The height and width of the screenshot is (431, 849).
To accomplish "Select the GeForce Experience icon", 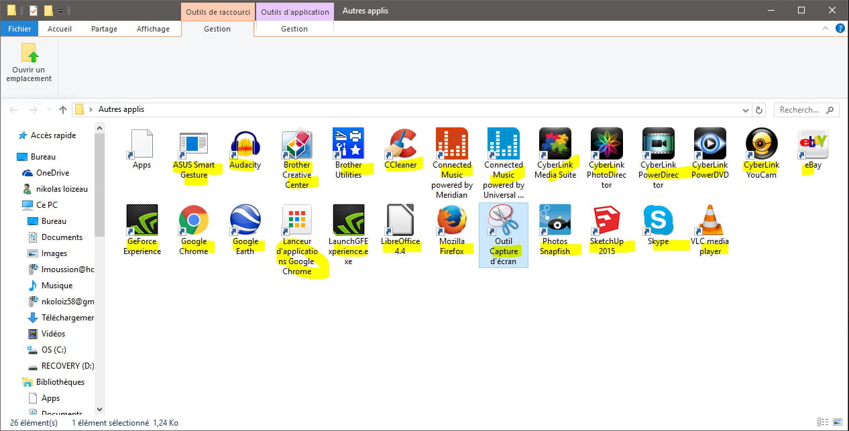I will point(141,220).
